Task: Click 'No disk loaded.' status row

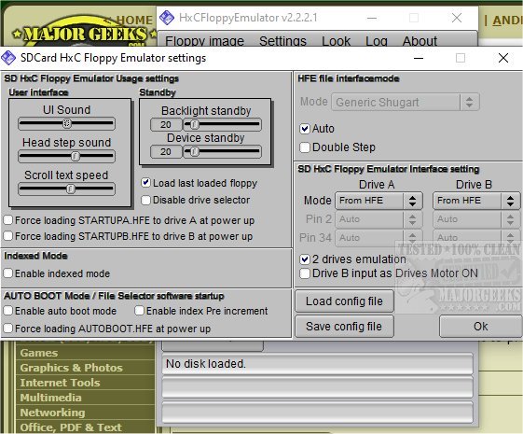Action: point(317,364)
